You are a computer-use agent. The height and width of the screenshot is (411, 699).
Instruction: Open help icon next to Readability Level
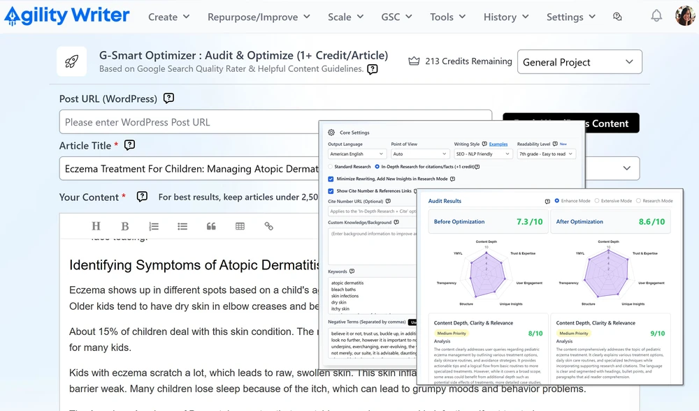pyautogui.click(x=555, y=144)
